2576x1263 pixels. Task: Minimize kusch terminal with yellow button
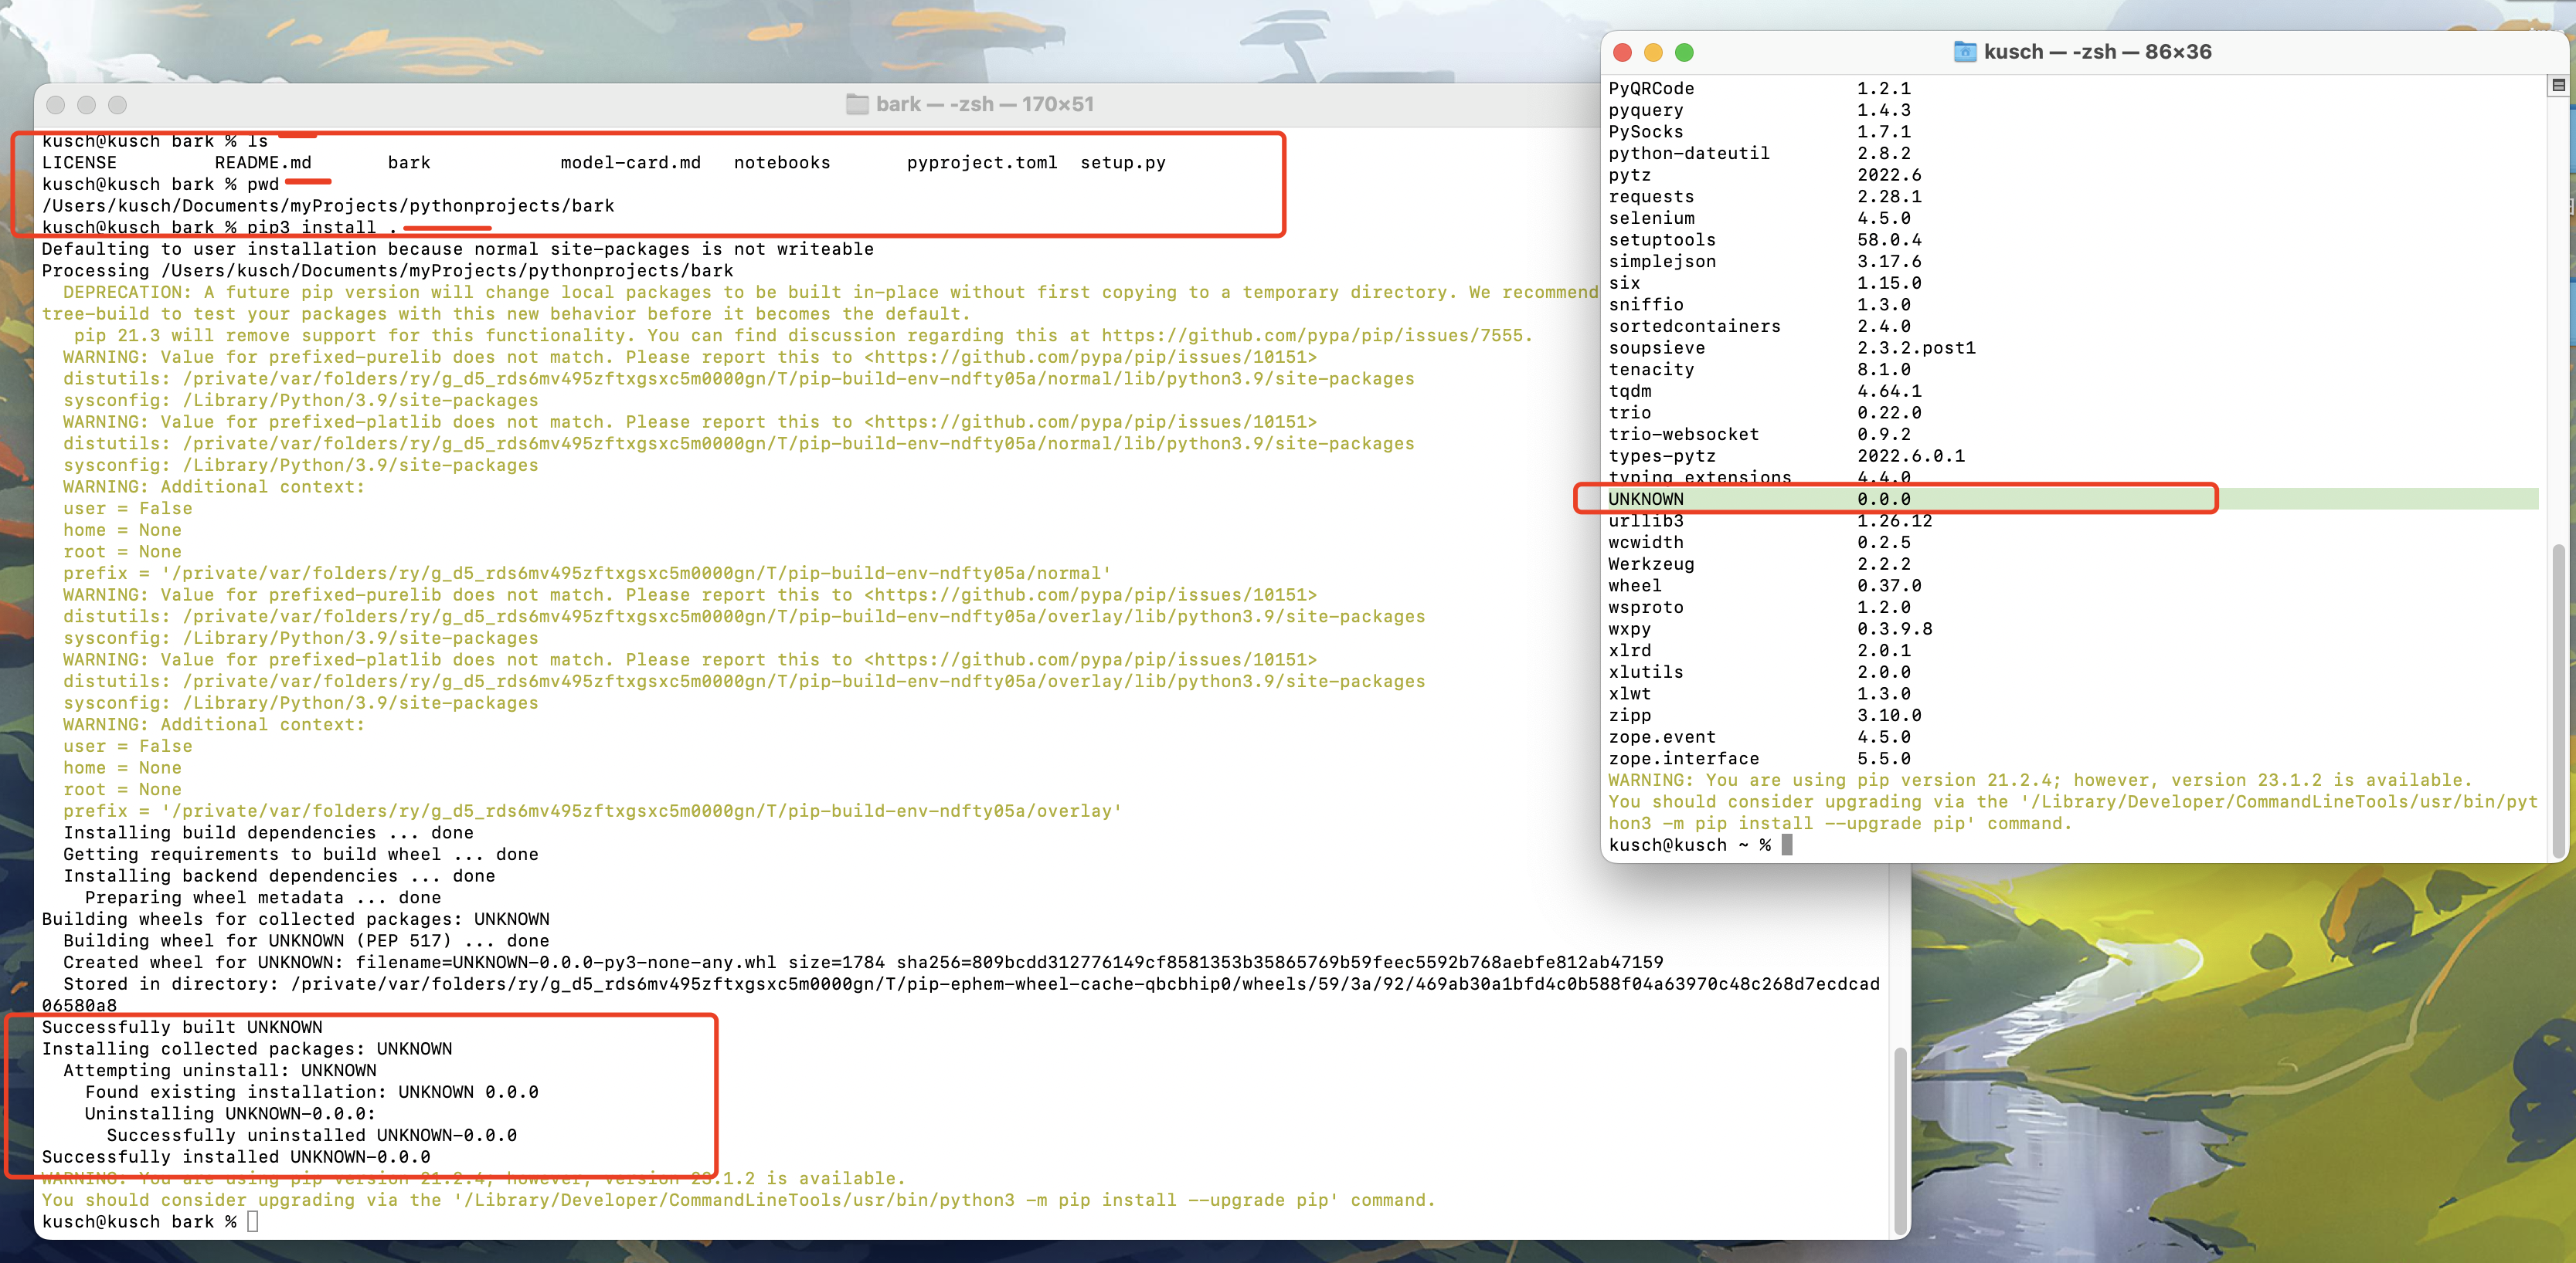(x=1653, y=52)
